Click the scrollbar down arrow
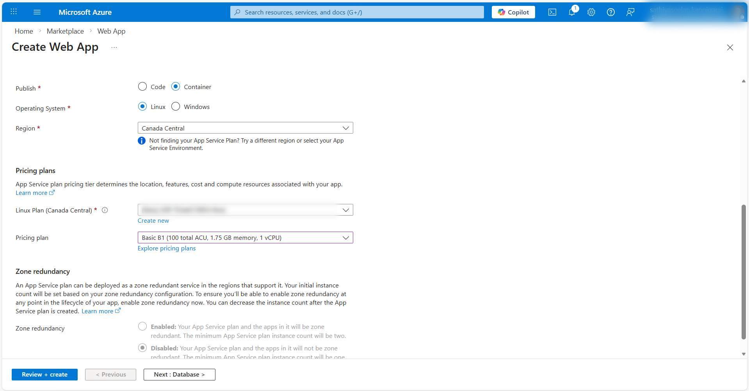749x391 pixels. pyautogui.click(x=744, y=354)
